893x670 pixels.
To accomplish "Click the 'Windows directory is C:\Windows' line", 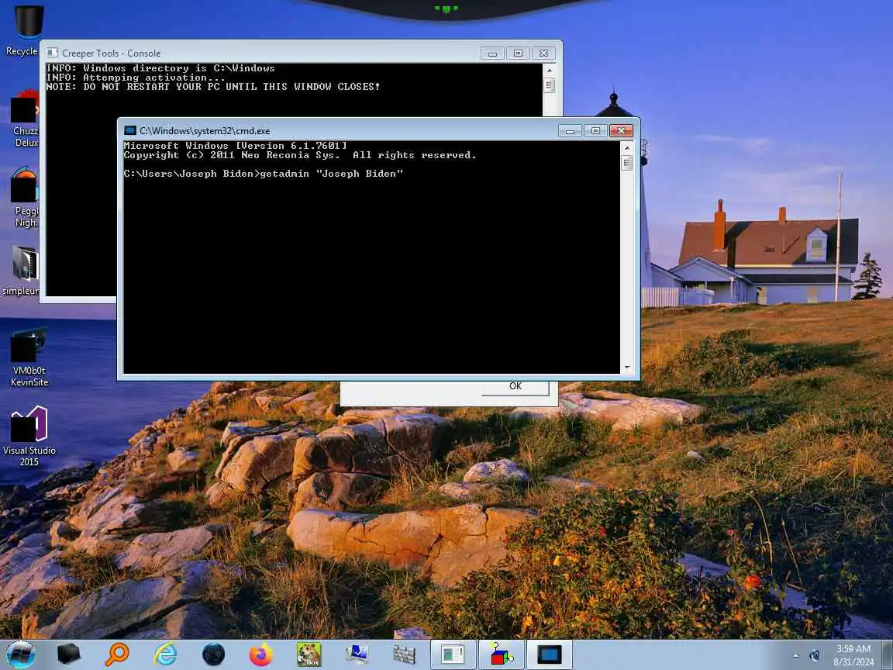I will pyautogui.click(x=160, y=68).
